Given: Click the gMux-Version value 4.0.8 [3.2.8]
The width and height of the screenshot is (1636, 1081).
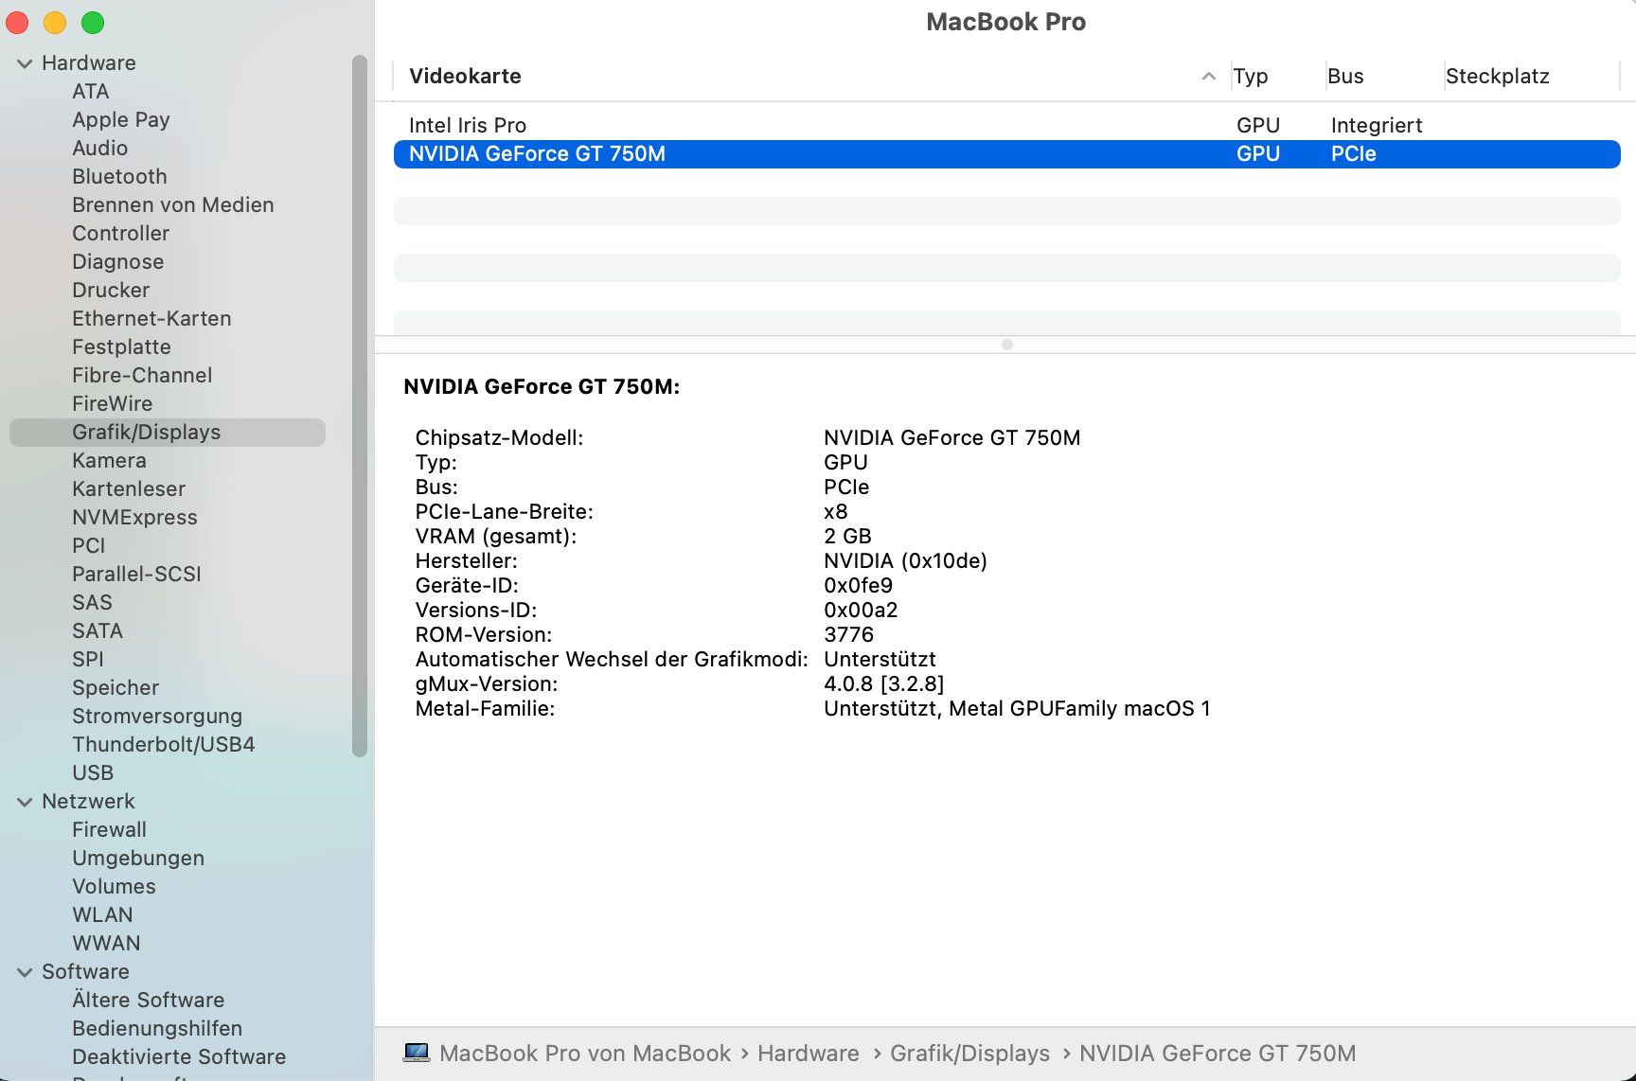Looking at the screenshot, I should (883, 683).
